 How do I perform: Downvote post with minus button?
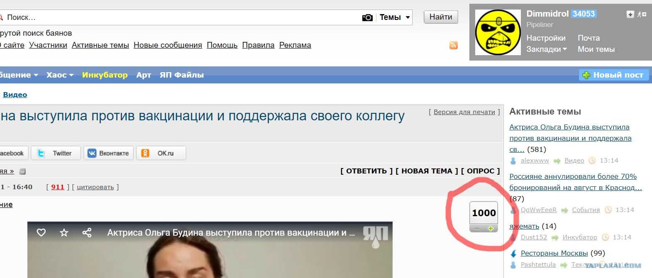click(x=477, y=229)
